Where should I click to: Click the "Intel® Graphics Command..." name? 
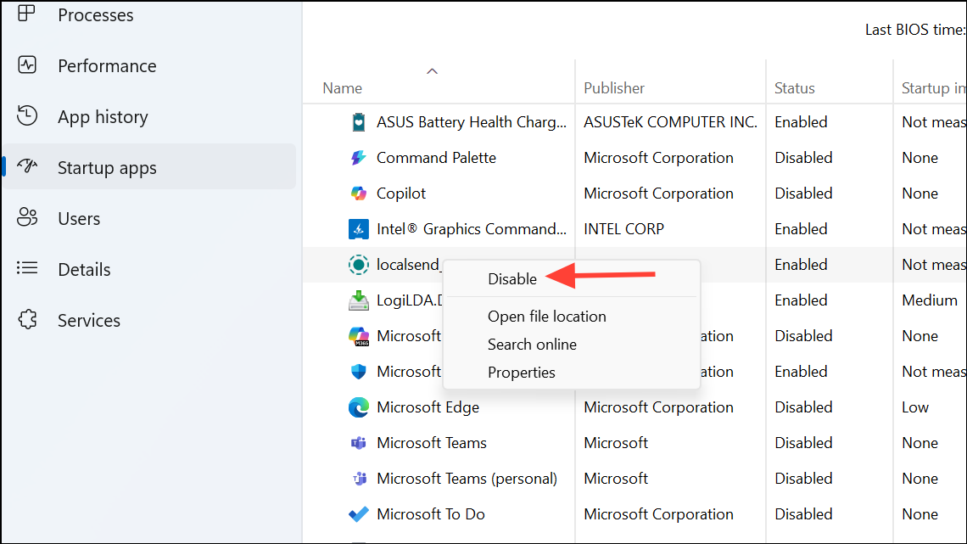click(471, 229)
